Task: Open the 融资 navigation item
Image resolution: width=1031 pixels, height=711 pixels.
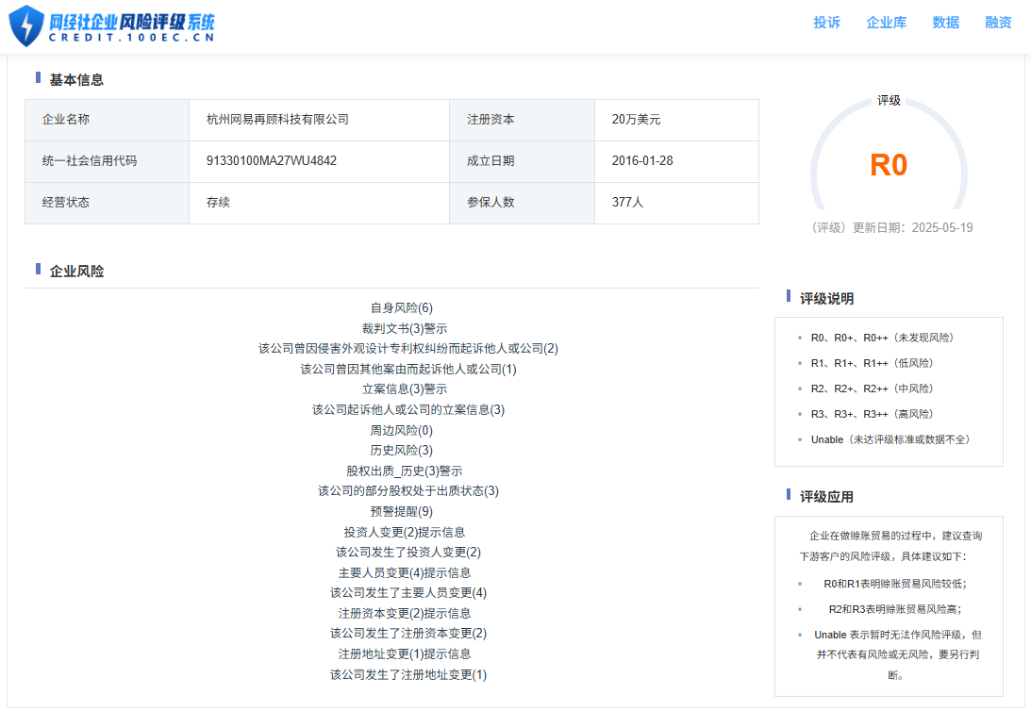Action: [998, 23]
